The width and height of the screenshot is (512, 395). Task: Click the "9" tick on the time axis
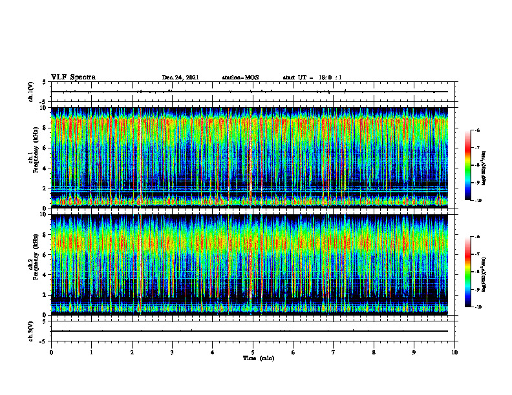414,352
